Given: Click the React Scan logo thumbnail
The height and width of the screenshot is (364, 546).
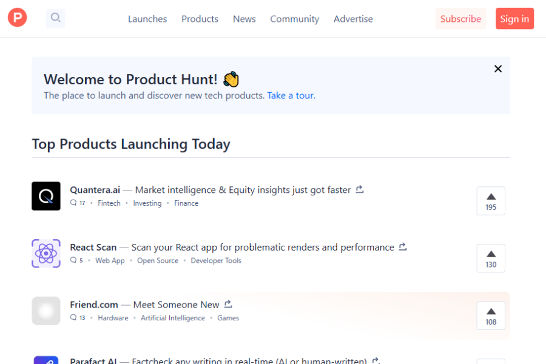Looking at the screenshot, I should (46, 254).
